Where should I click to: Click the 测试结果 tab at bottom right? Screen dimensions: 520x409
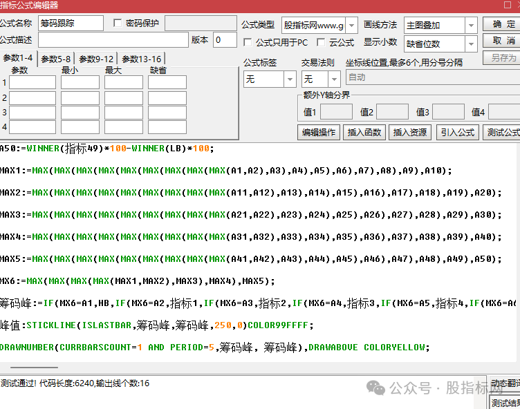[x=505, y=403]
